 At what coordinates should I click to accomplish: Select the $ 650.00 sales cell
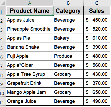[97, 92]
